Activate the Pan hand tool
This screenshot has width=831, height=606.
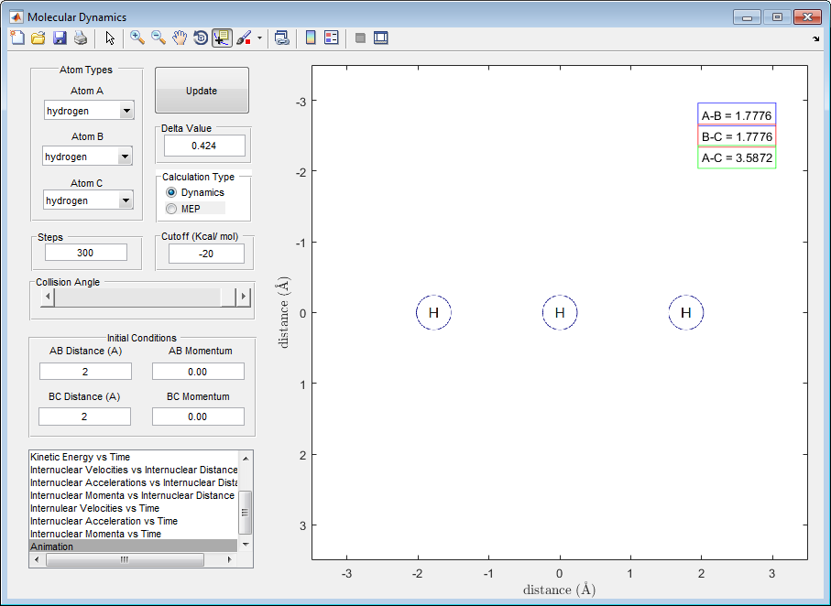coord(180,38)
